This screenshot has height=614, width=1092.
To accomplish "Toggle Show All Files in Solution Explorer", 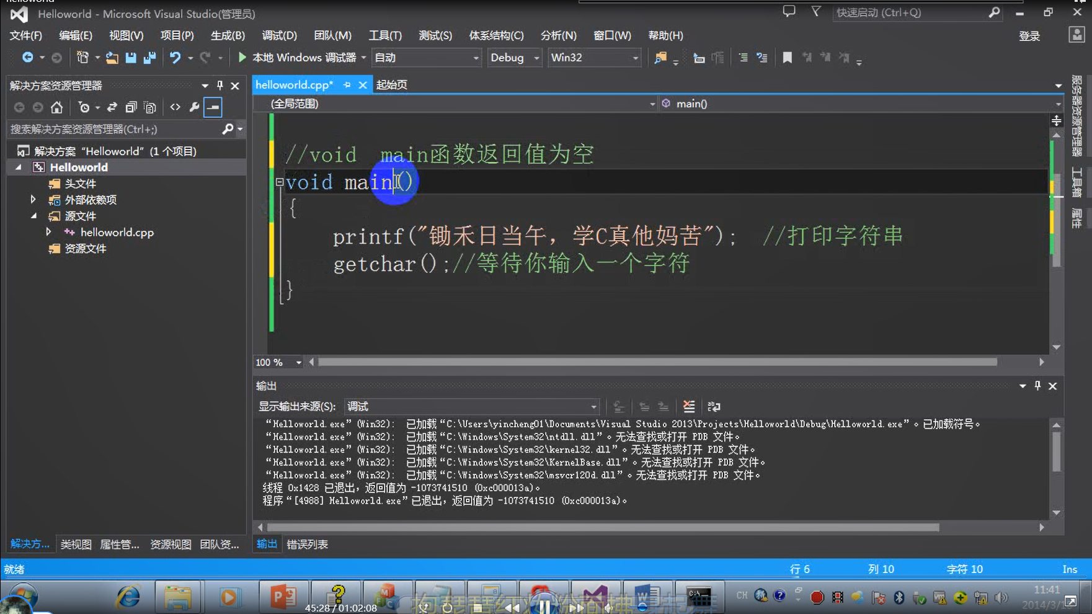I will [x=149, y=107].
